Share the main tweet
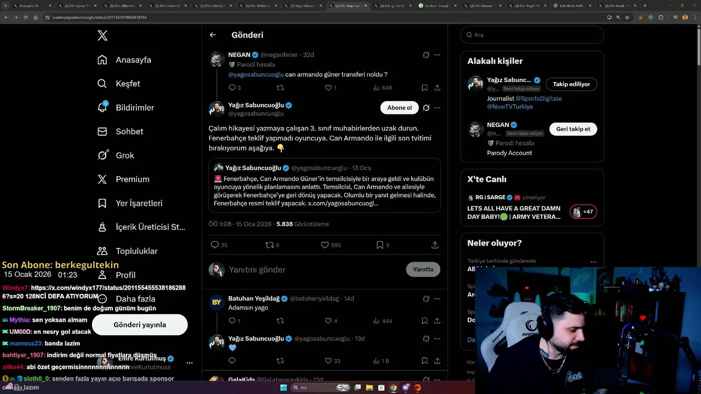The width and height of the screenshot is (701, 394). 435,245
